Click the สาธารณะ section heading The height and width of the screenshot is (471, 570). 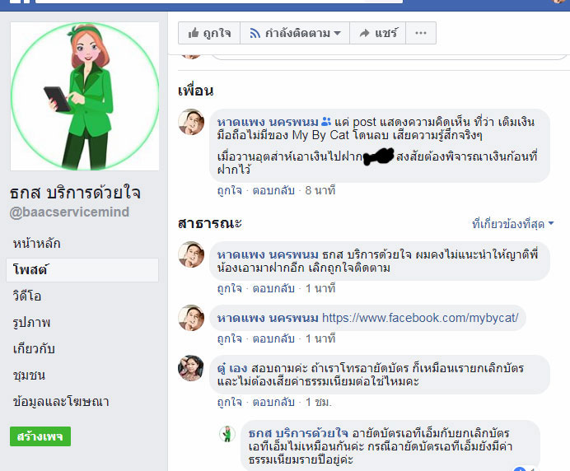click(x=210, y=223)
